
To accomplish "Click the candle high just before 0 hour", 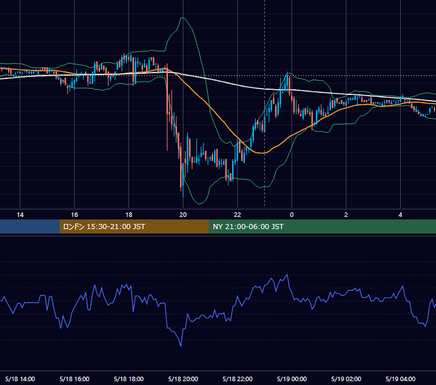I will pos(287,73).
